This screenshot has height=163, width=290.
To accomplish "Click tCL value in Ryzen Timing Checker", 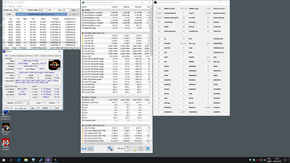I will pyautogui.click(x=159, y=39).
